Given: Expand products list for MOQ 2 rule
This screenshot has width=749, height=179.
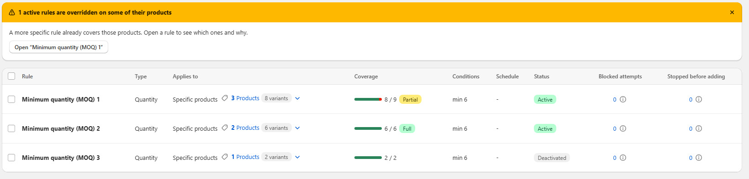Looking at the screenshot, I should point(297,128).
